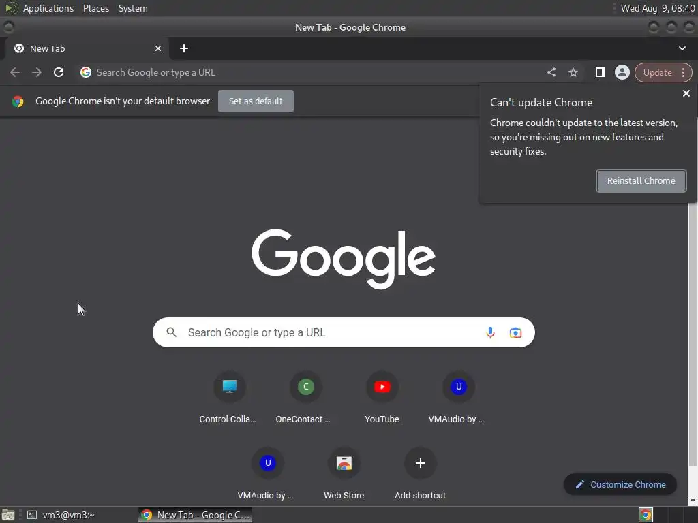Click the scrollbar down arrow
The height and width of the screenshot is (523, 698).
coord(693,501)
